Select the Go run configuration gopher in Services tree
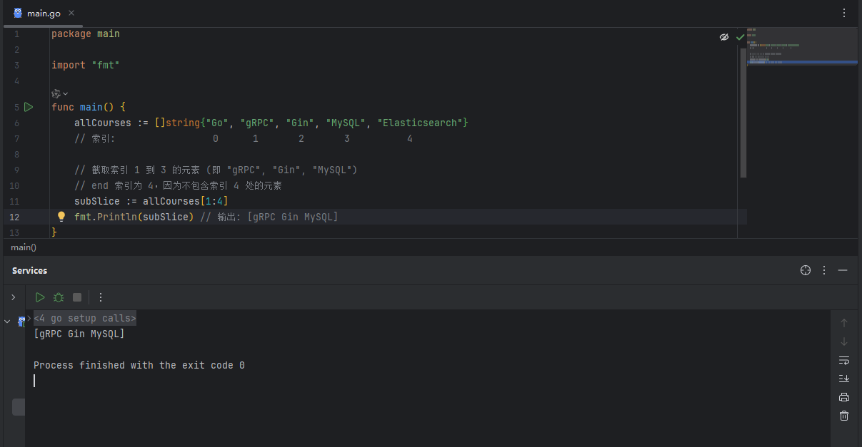Image resolution: width=862 pixels, height=447 pixels. pyautogui.click(x=21, y=322)
